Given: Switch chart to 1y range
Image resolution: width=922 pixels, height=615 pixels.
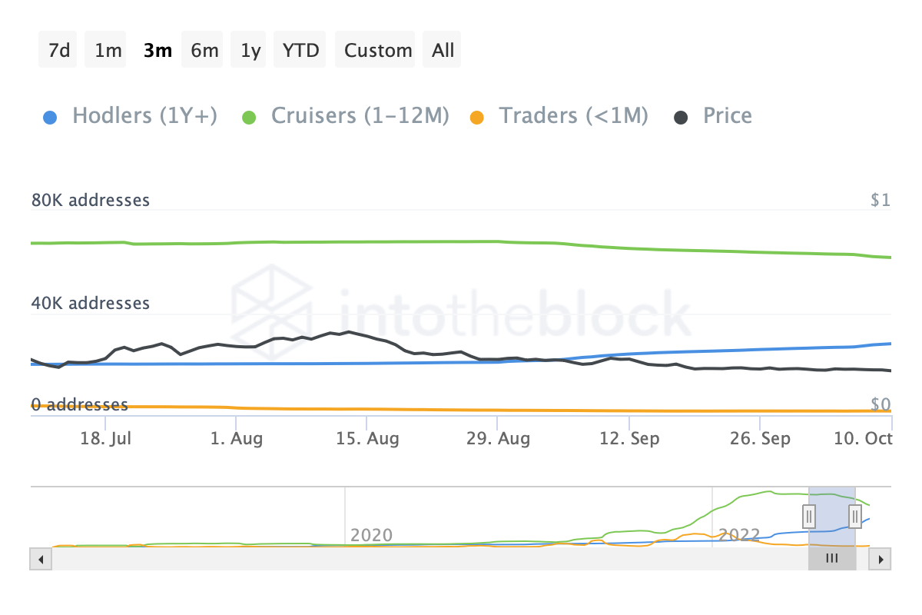Looking at the screenshot, I should coord(250,51).
